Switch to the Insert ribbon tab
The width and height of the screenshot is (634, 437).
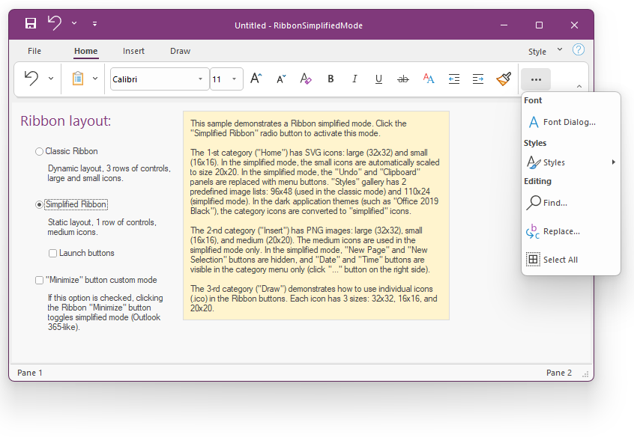tap(133, 52)
